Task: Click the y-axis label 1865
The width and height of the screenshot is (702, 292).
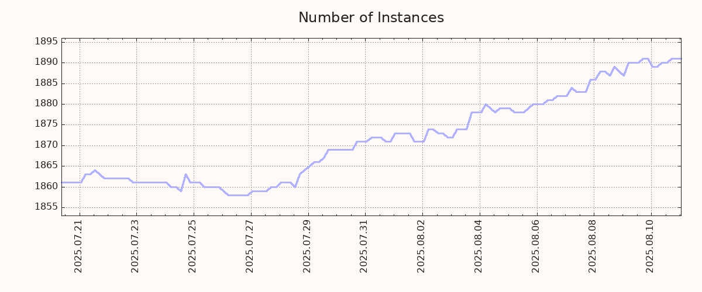Action: click(45, 166)
